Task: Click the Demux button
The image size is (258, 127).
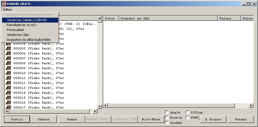Action: (x=72, y=119)
